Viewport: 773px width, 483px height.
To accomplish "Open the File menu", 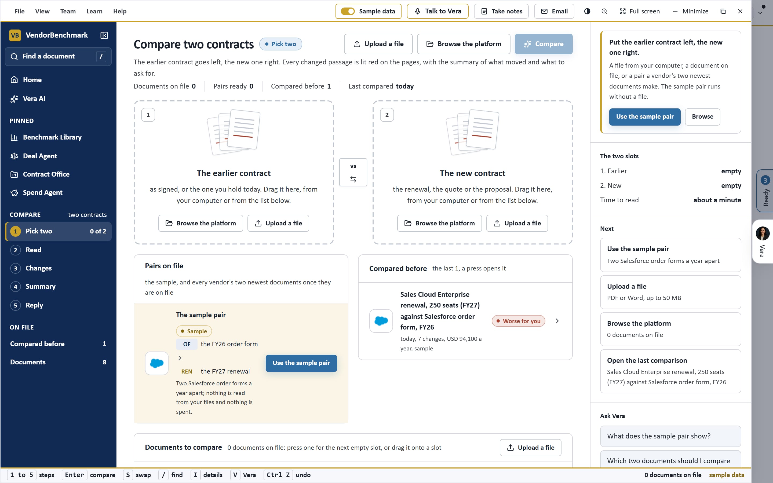I will tap(20, 11).
